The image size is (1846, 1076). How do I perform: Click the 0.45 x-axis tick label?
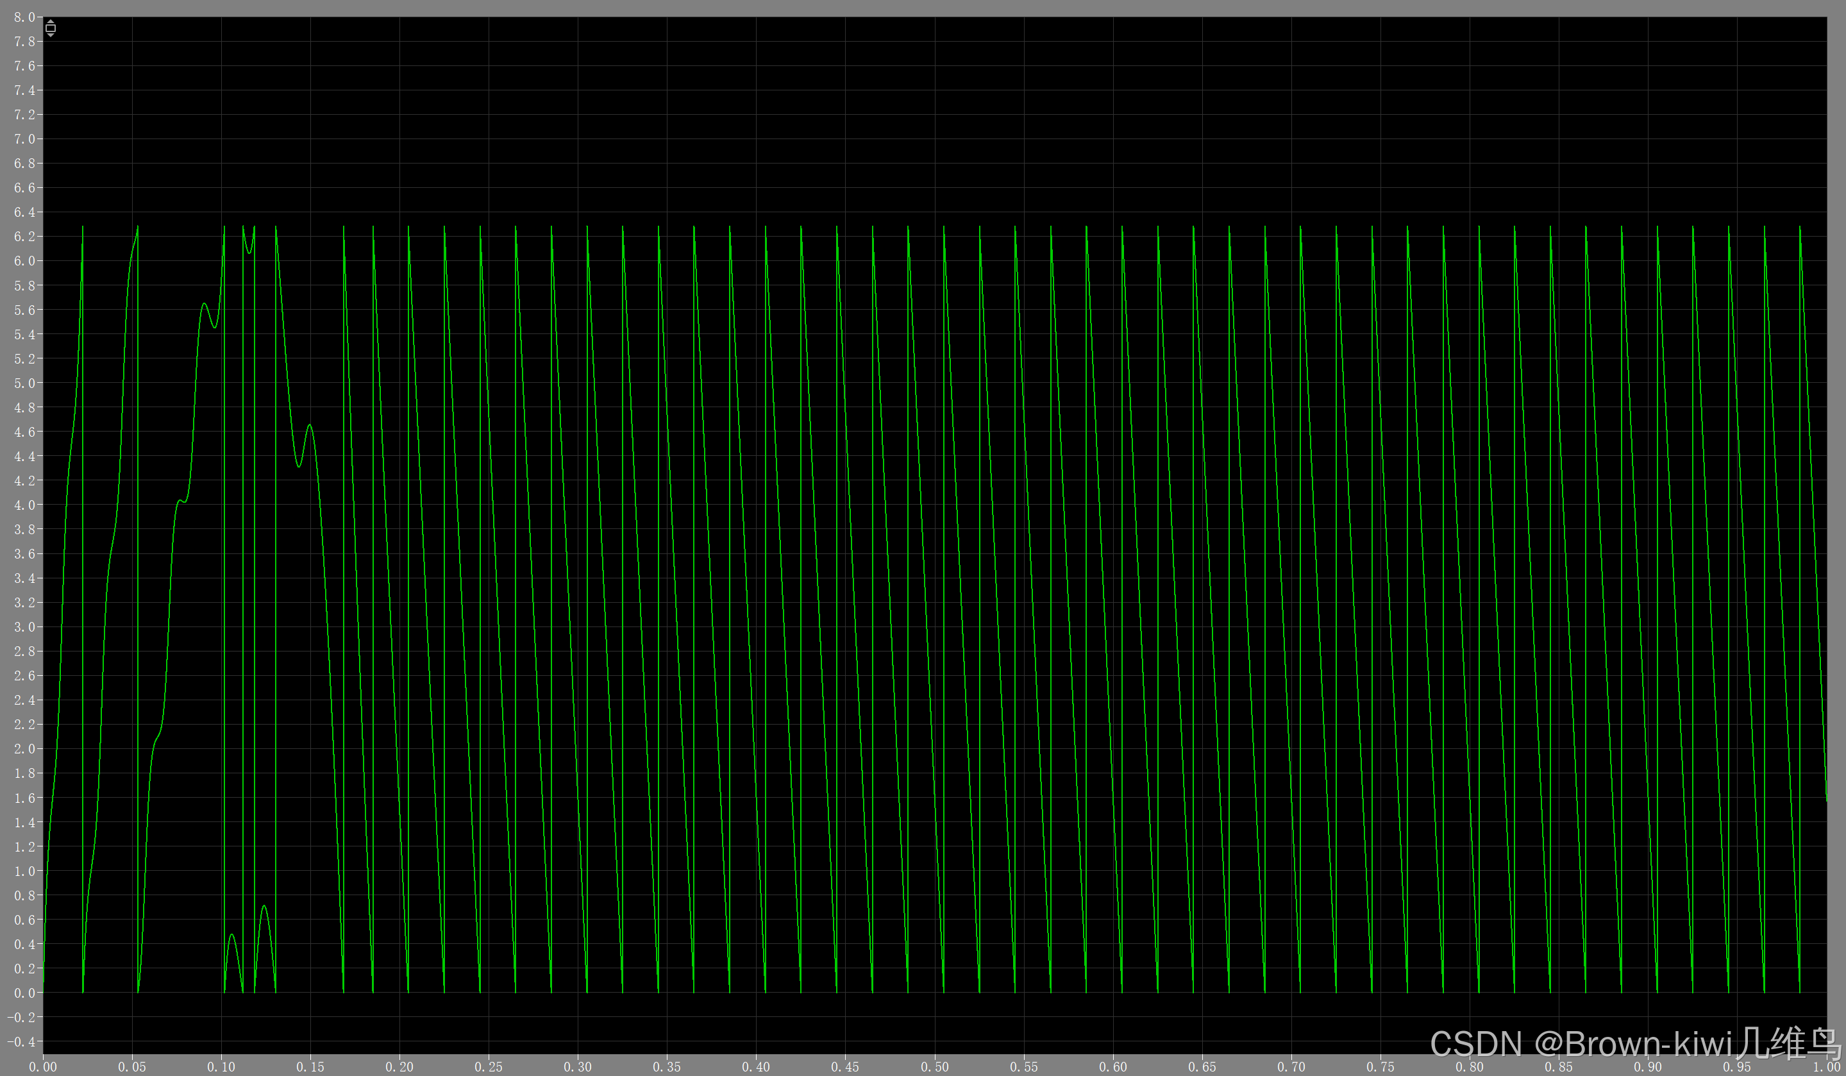[844, 1066]
